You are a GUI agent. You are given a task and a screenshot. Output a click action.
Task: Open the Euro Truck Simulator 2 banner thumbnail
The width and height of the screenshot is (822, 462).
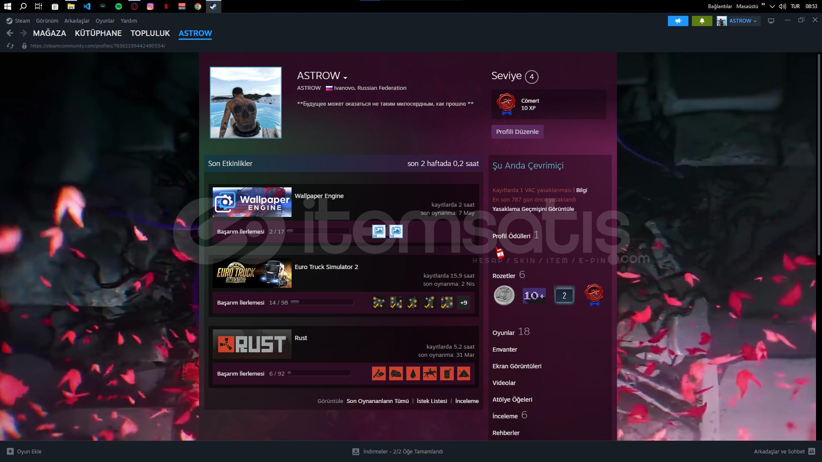[x=252, y=273]
